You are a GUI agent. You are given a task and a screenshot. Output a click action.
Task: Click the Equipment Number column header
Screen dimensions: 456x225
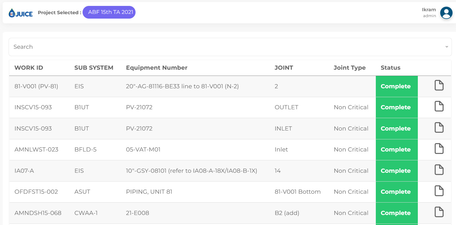(157, 68)
